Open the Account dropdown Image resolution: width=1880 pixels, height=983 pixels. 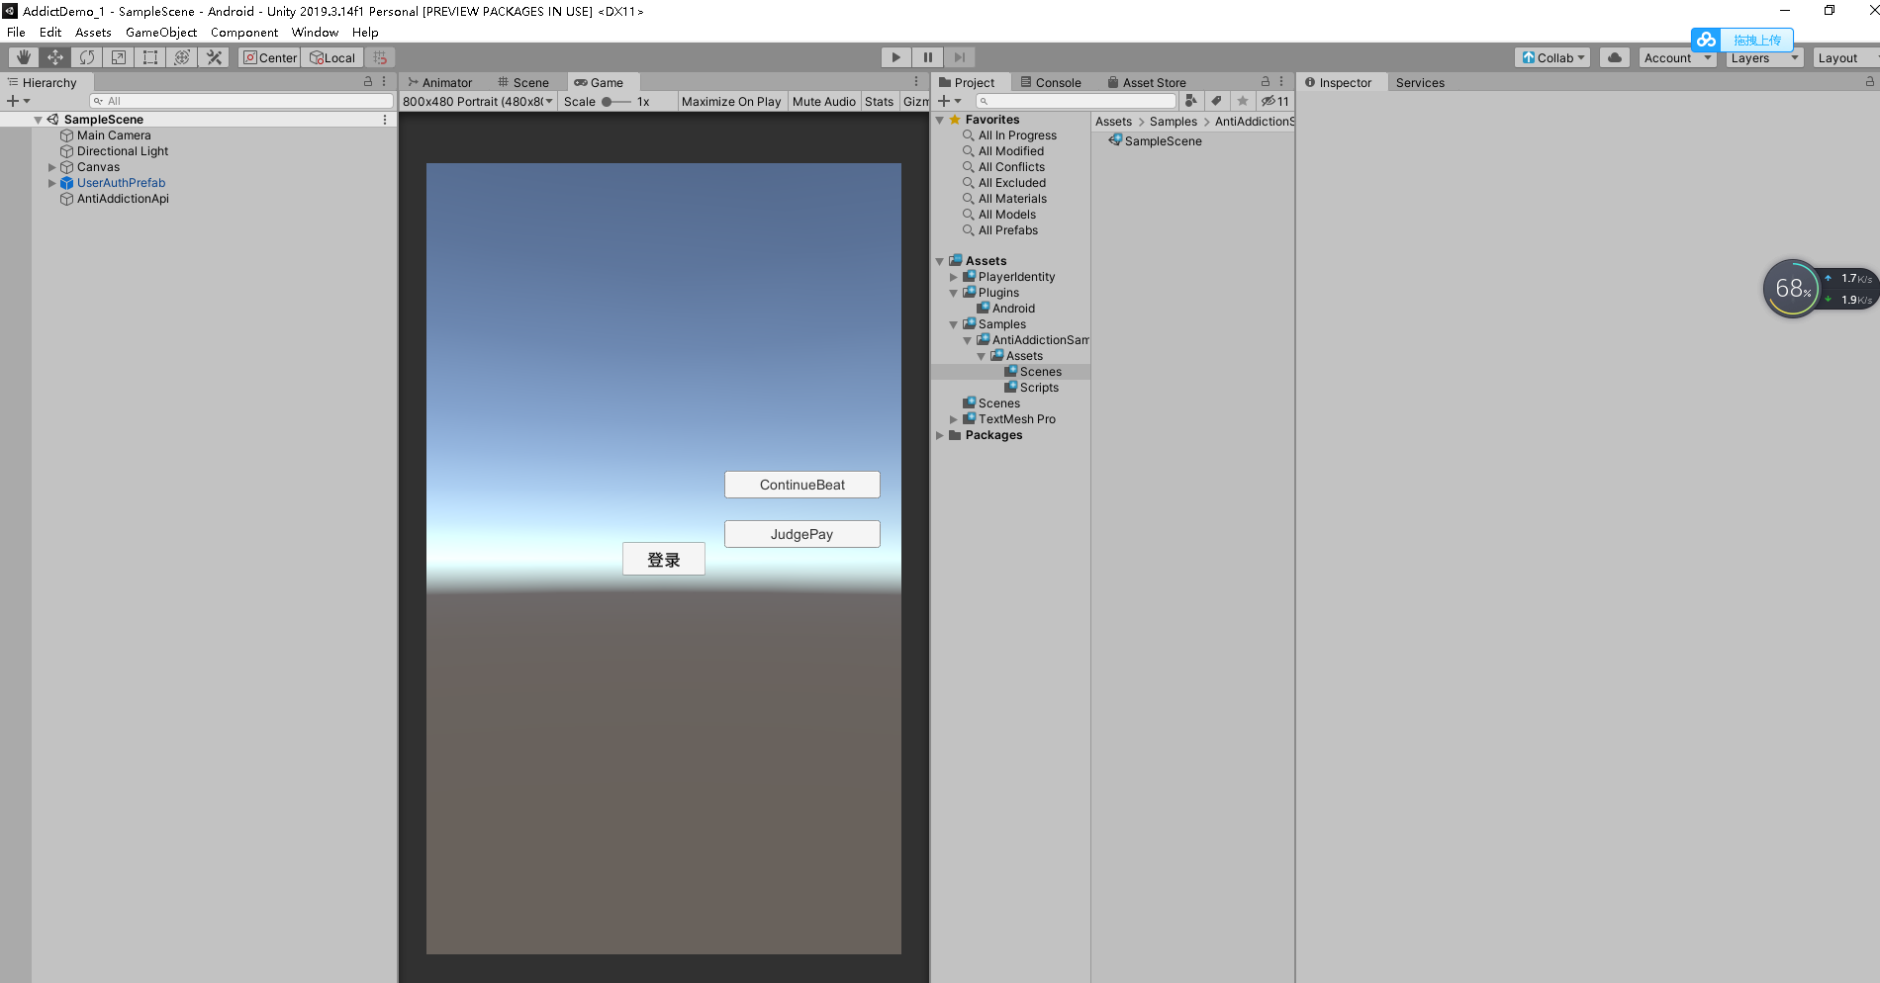click(x=1677, y=57)
